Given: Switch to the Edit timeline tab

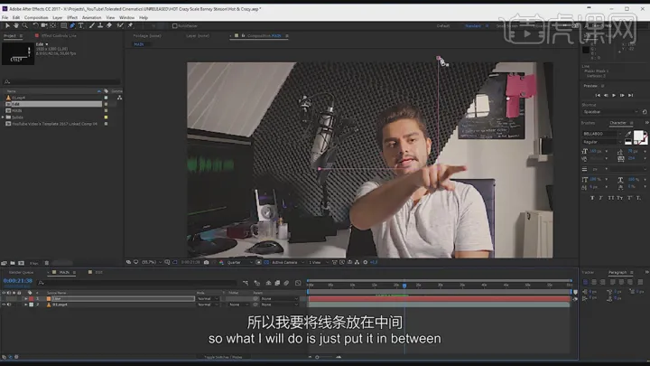Looking at the screenshot, I should tap(98, 272).
